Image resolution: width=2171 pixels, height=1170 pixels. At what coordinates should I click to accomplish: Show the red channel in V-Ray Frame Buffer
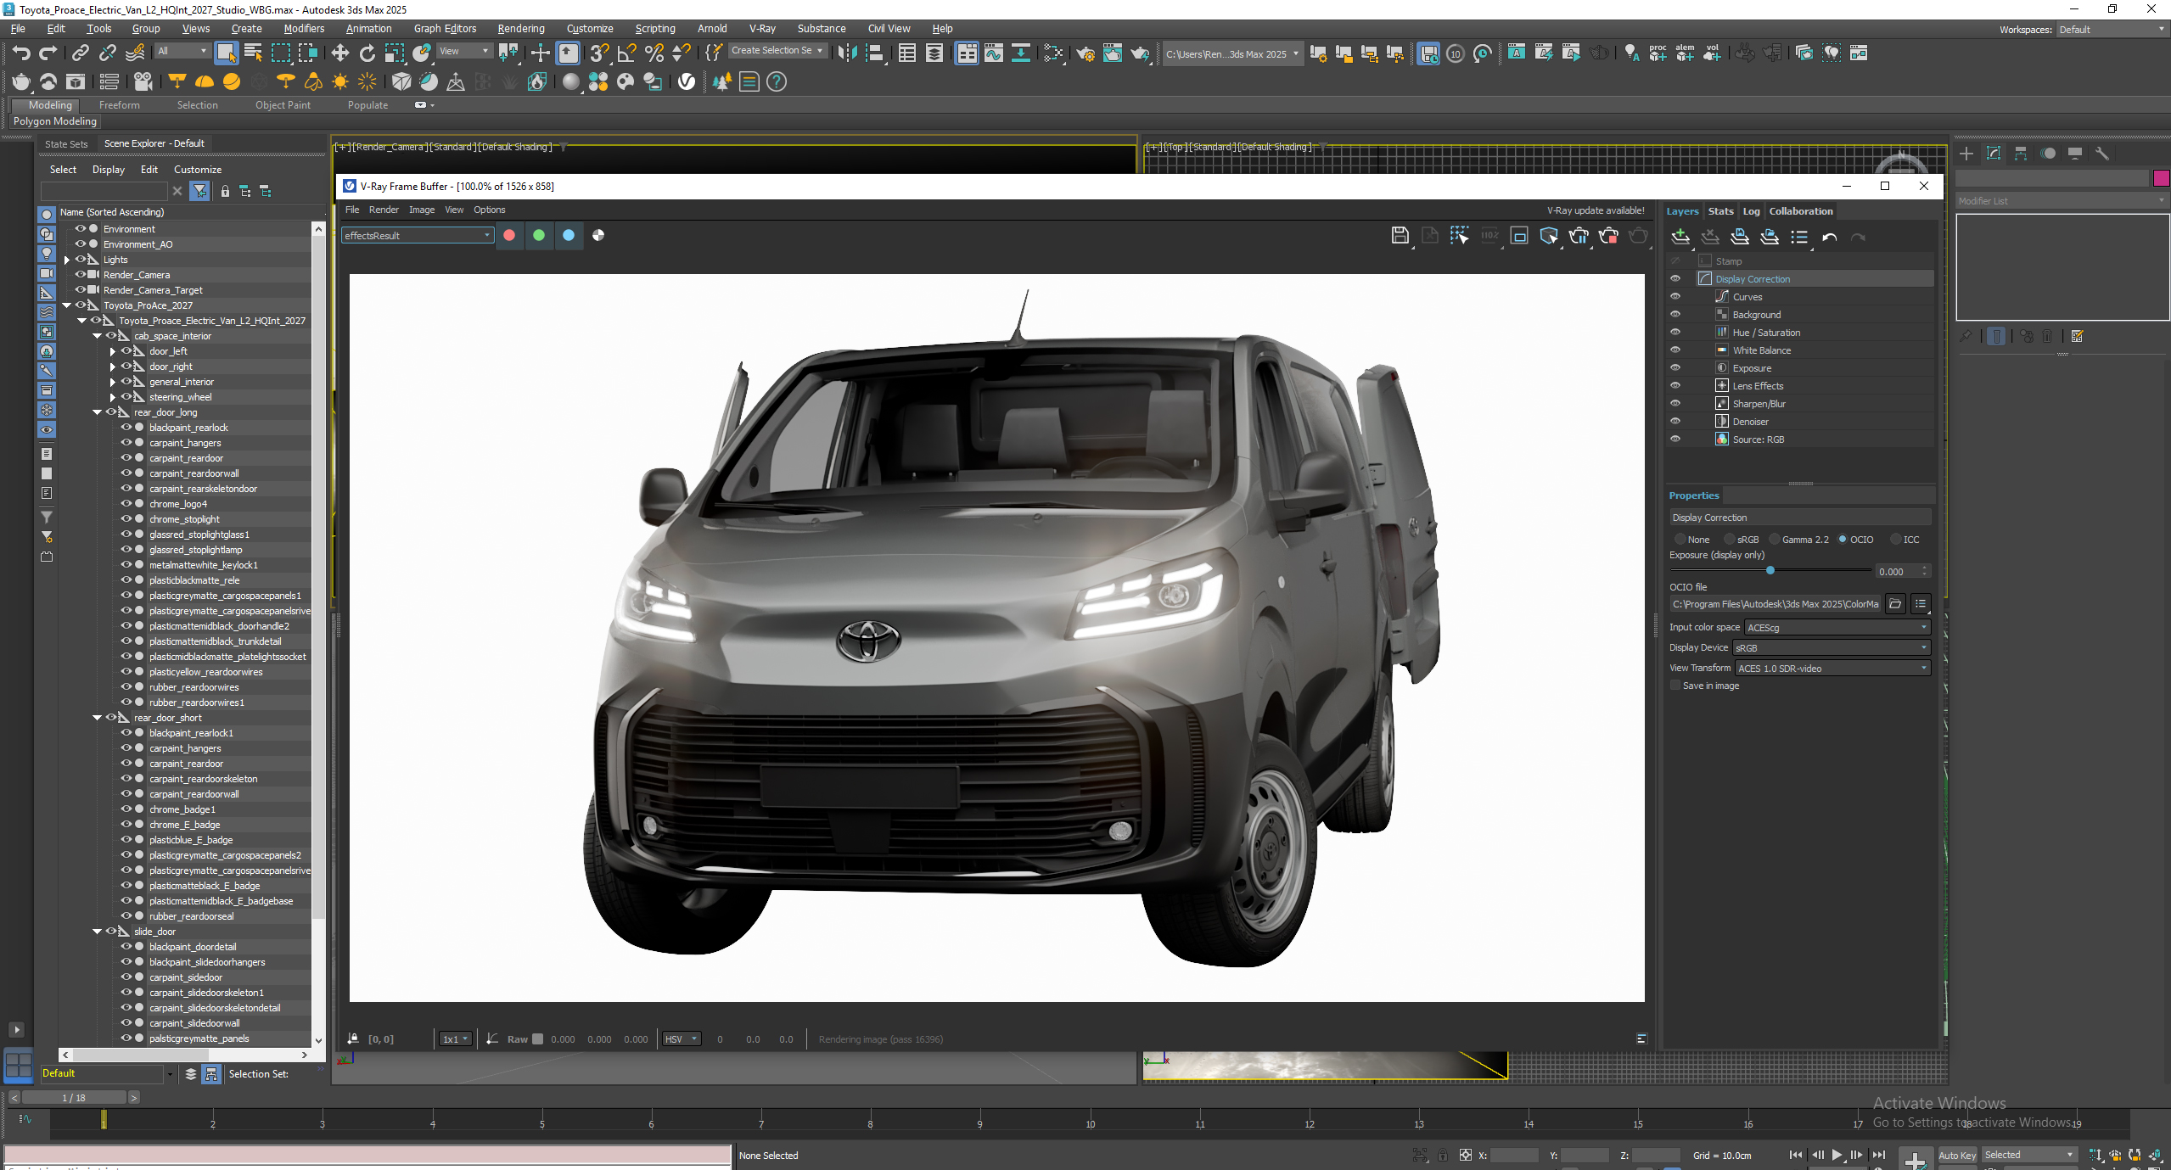(509, 236)
